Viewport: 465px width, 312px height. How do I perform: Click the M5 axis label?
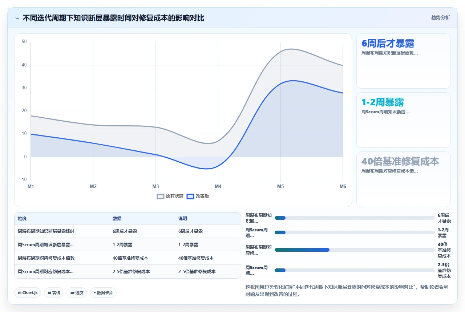[x=280, y=186]
